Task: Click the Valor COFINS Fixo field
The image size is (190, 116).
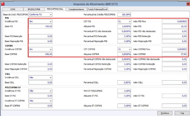Action: (x=174, y=49)
